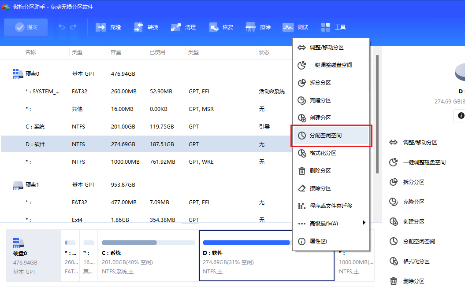This screenshot has height=287, width=465.
Task: Select the 477.00MB FAT32 partition row
Action: tap(147, 202)
